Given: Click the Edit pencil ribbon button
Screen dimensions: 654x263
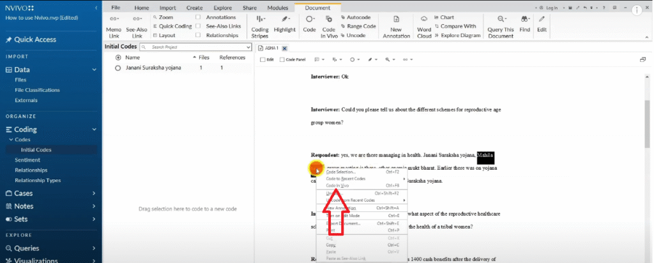Looking at the screenshot, I should coord(542,24).
